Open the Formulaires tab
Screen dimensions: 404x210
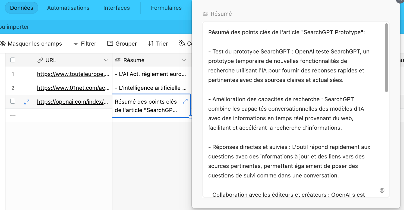coord(166,8)
